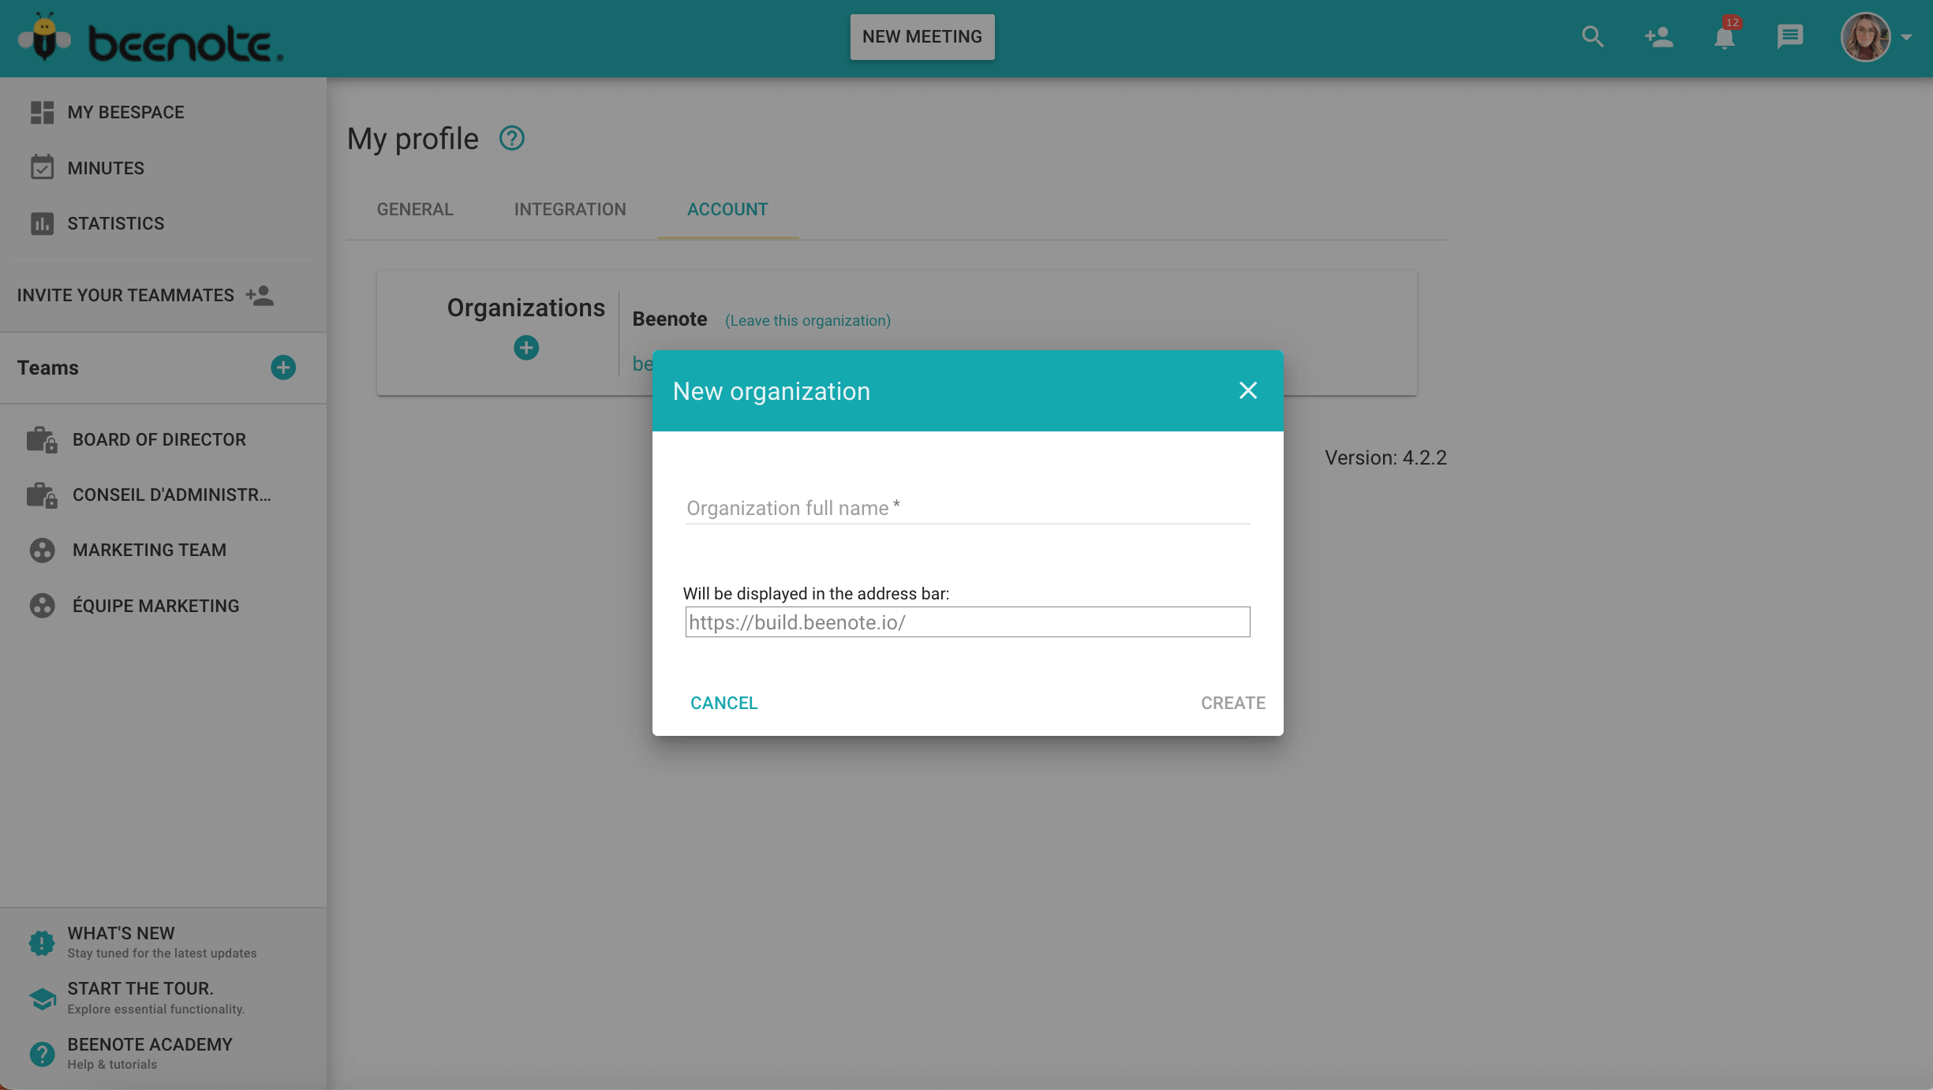The width and height of the screenshot is (1933, 1090).
Task: Click Invite Your Teammates link
Action: tap(125, 295)
